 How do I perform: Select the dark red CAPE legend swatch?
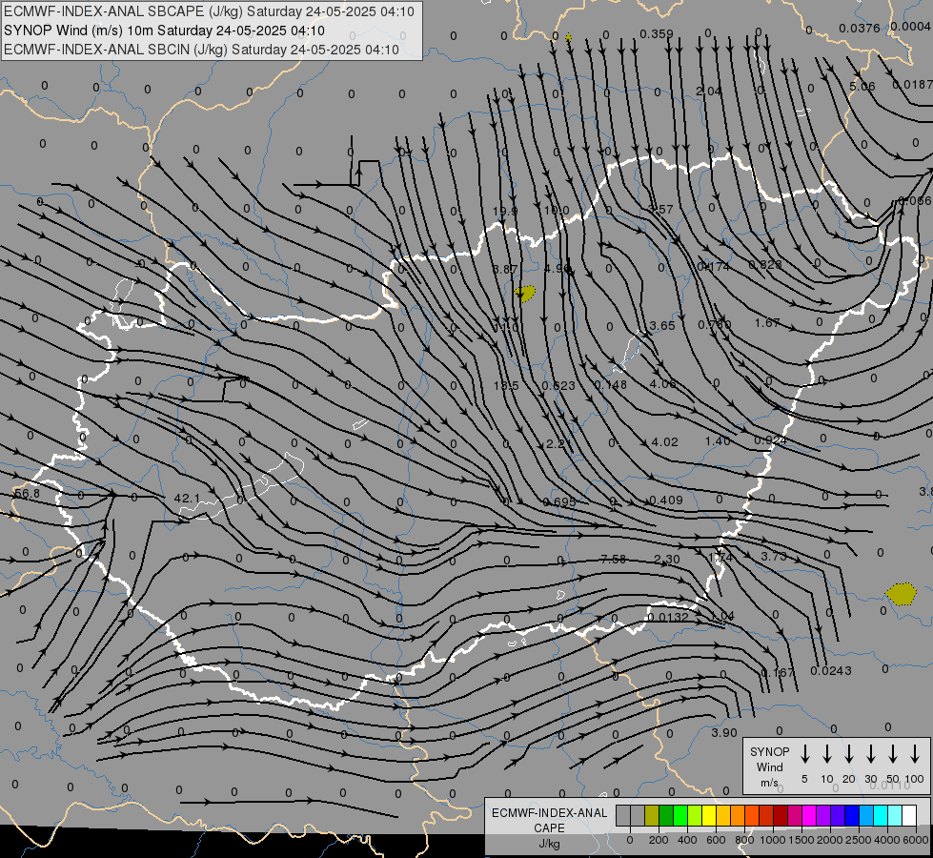tap(781, 816)
